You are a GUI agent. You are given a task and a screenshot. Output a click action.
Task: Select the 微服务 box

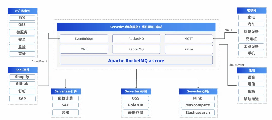(x=22, y=32)
